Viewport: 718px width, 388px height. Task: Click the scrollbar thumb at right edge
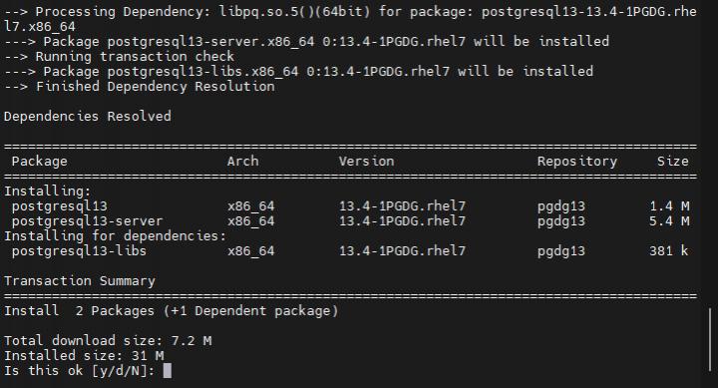[x=710, y=339]
